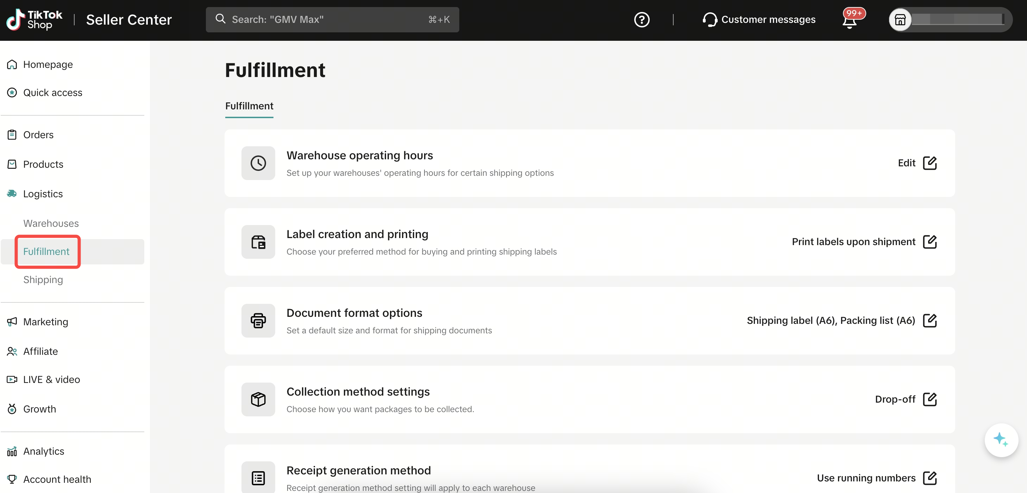The height and width of the screenshot is (493, 1027).
Task: Edit label creation and printing setting
Action: pos(930,242)
